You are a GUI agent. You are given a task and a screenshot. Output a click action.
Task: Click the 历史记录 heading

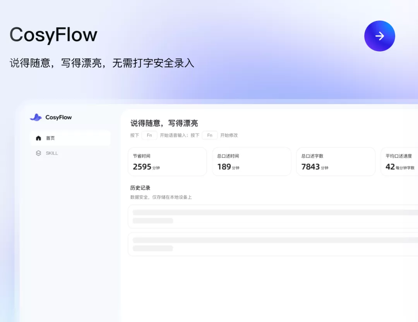coord(140,188)
